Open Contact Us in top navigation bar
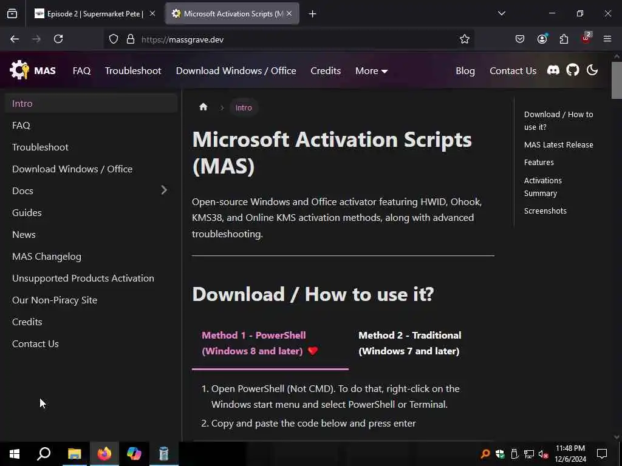622x466 pixels. (x=513, y=70)
